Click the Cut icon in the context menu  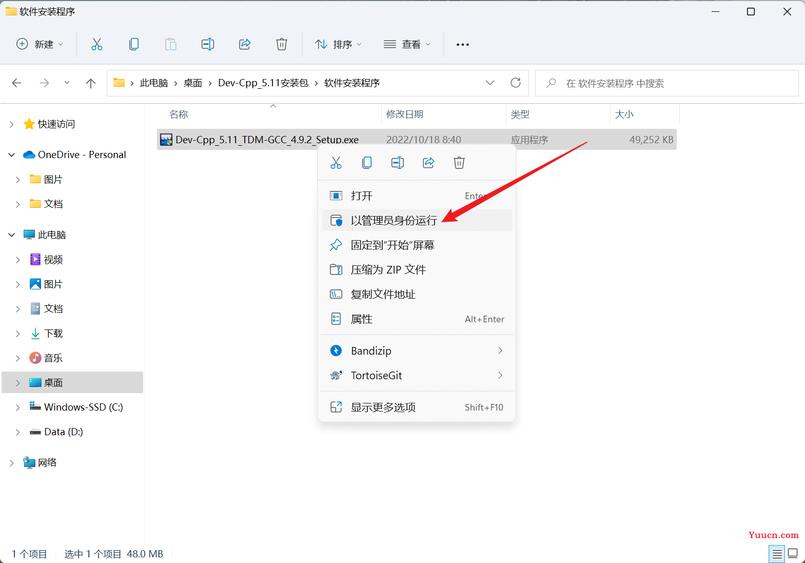(x=336, y=163)
